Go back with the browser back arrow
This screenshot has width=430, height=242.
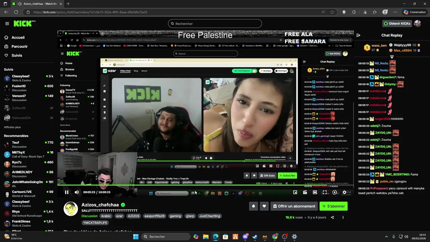pos(6,12)
